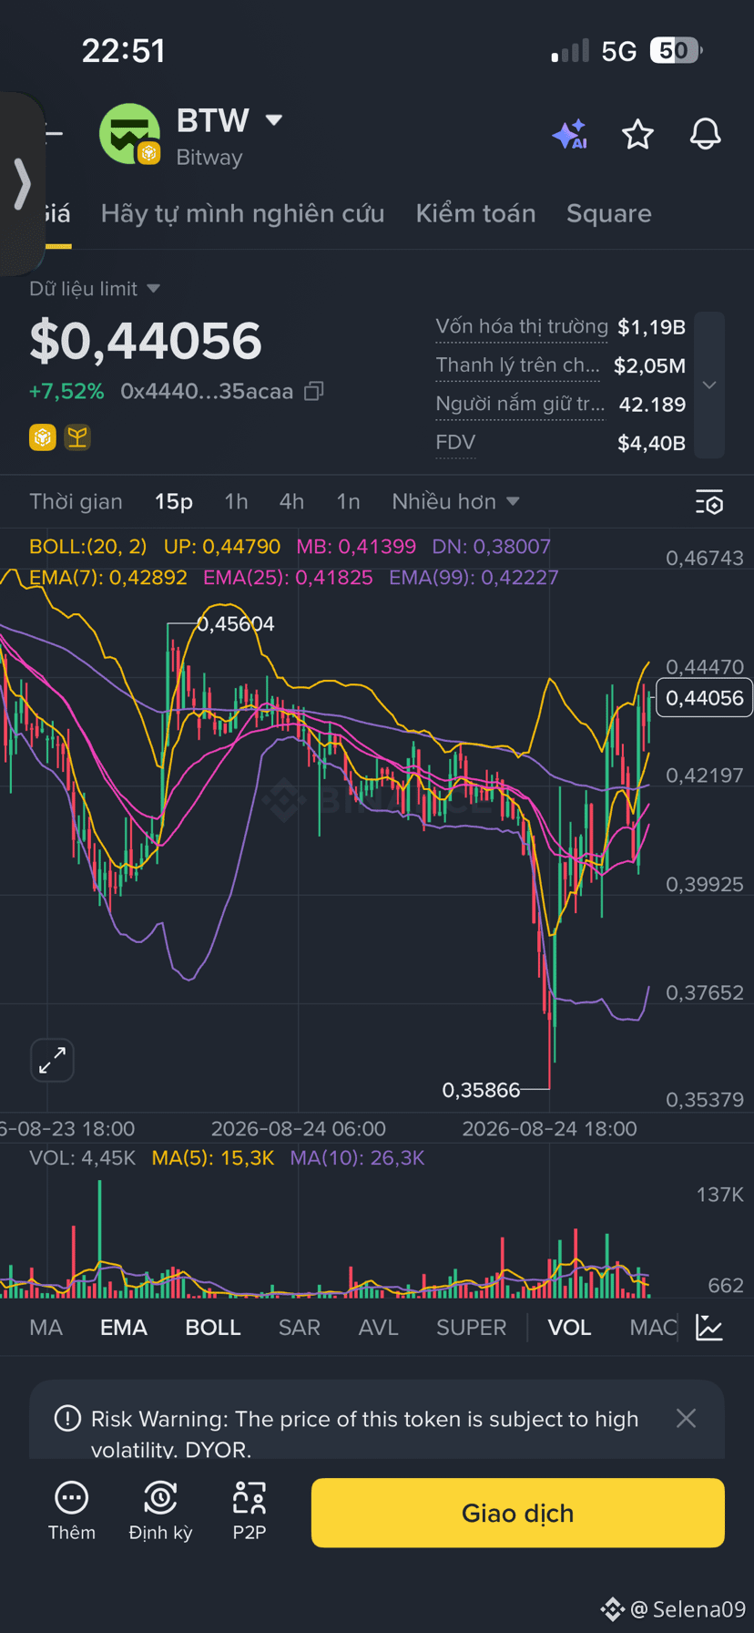Tap the +7,52% price change

tap(66, 391)
